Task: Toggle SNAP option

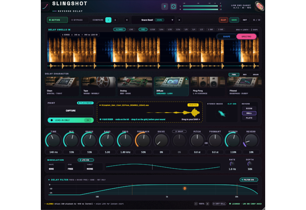Action: click(x=179, y=131)
